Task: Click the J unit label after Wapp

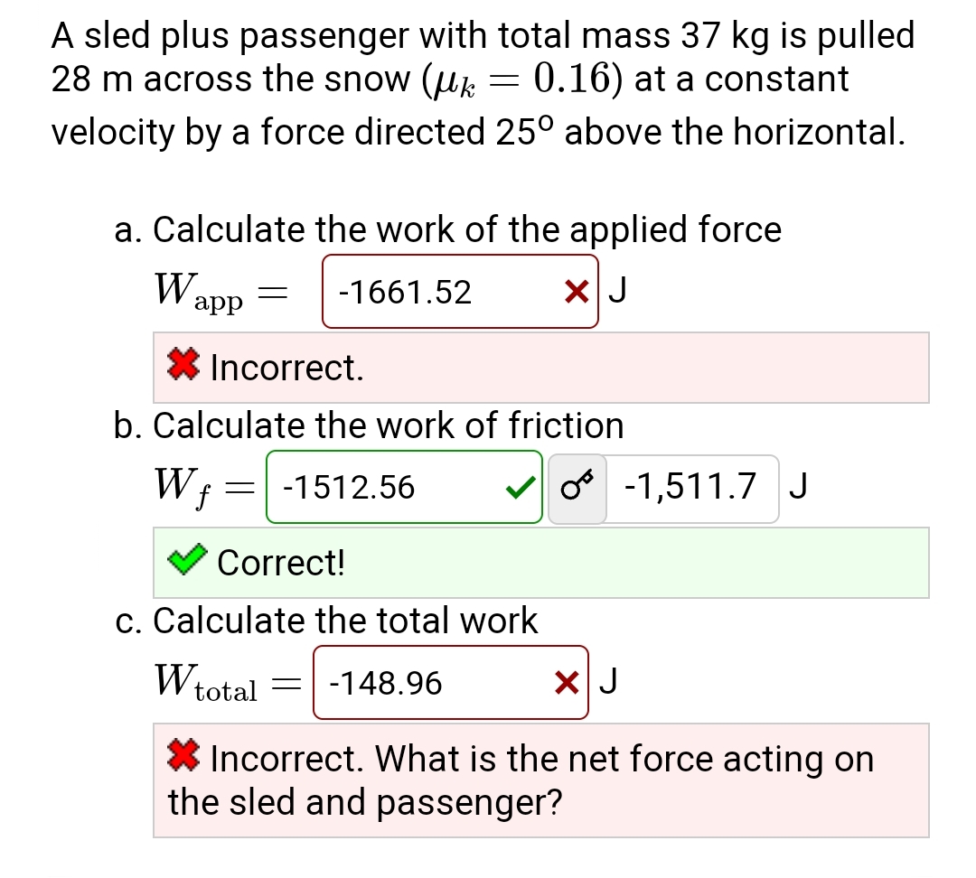Action: click(x=618, y=289)
